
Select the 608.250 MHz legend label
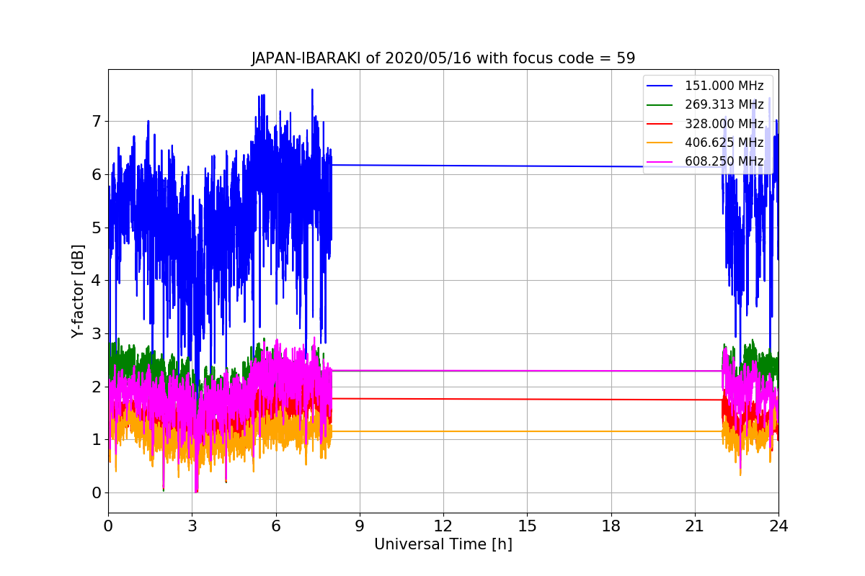click(724, 161)
